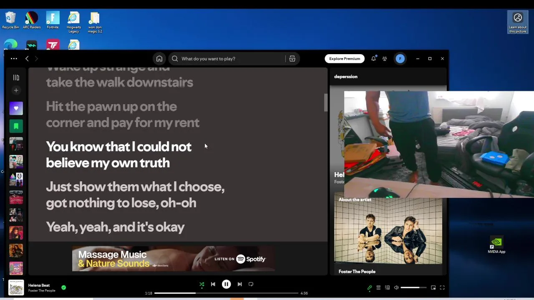Open the Massage Music & Nature Sounds ad
The width and height of the screenshot is (534, 300).
[173, 259]
